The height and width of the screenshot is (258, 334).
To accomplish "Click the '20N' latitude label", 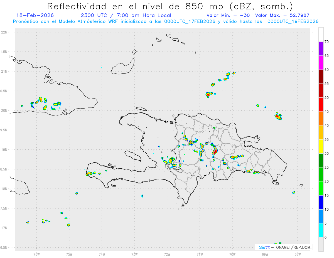I will pyautogui.click(x=4, y=110).
